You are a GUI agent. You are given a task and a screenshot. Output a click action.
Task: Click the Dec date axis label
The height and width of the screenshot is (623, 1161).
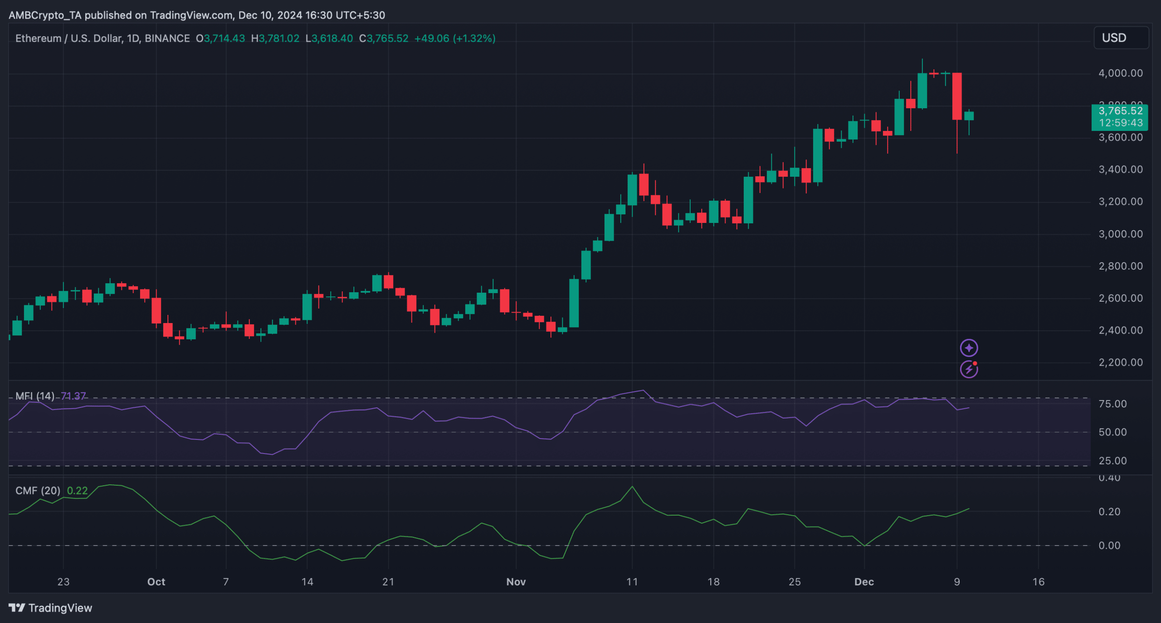point(864,582)
